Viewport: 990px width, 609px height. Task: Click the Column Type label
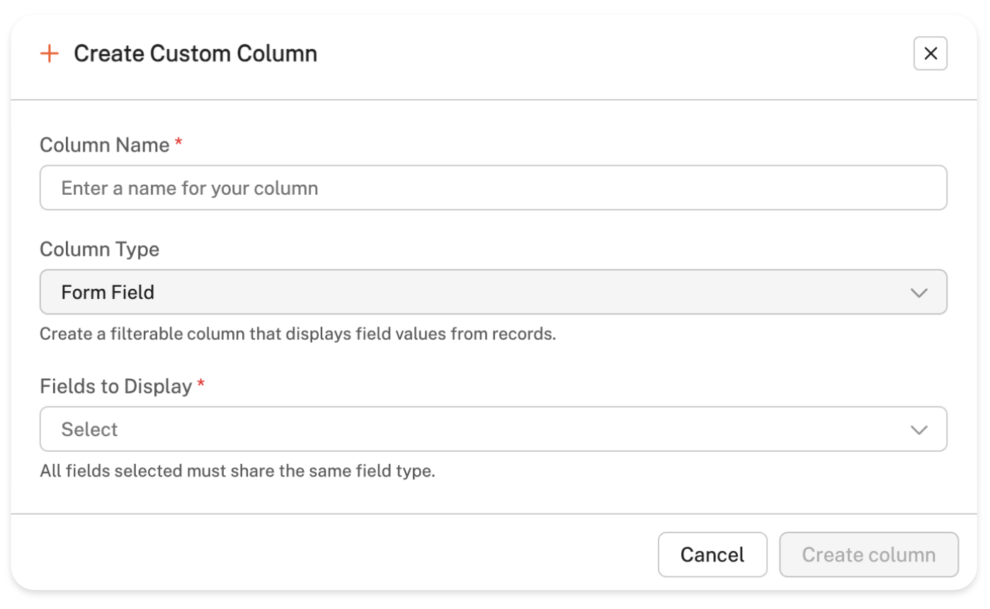(x=99, y=249)
